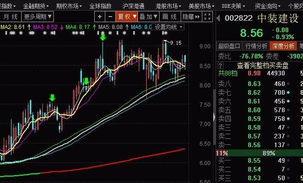Click the 11% / 89% buy-sell ratio bar
The image size is (303, 183).
(x=259, y=153)
